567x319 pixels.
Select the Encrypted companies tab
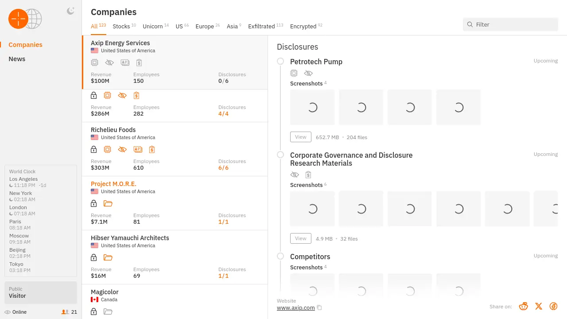pyautogui.click(x=303, y=26)
